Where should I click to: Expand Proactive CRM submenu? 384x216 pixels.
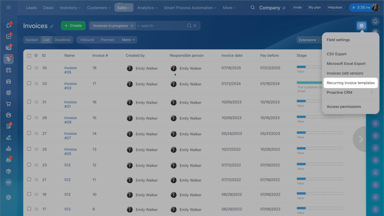coord(350,93)
